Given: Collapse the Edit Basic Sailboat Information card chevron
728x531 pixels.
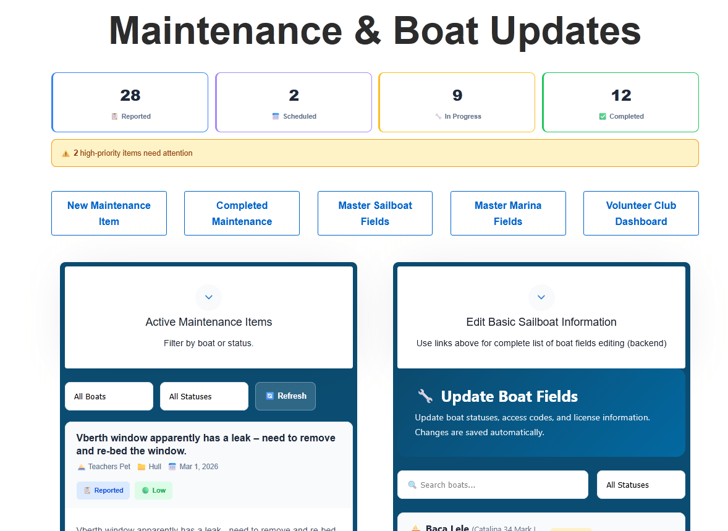Looking at the screenshot, I should click(x=541, y=297).
